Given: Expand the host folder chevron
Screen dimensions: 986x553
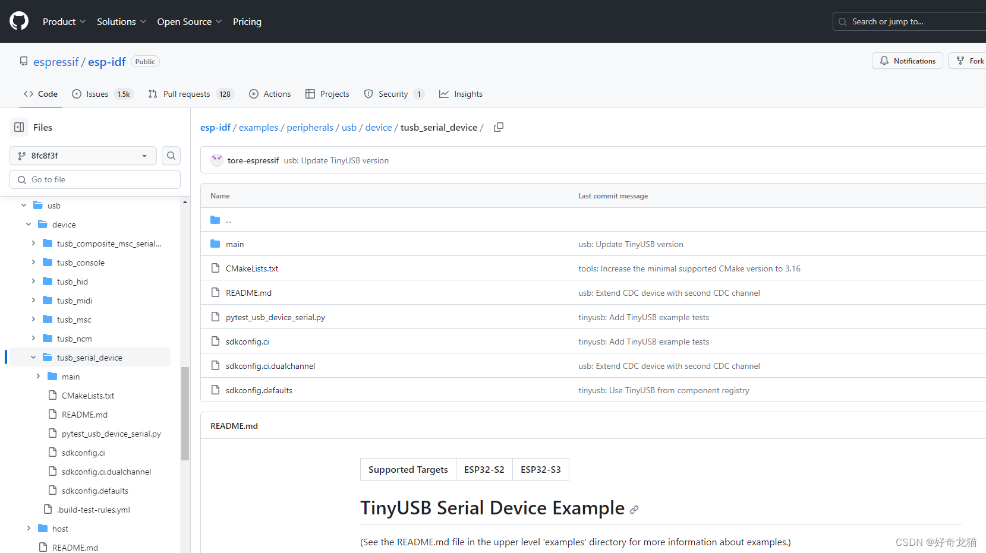Looking at the screenshot, I should pos(29,529).
